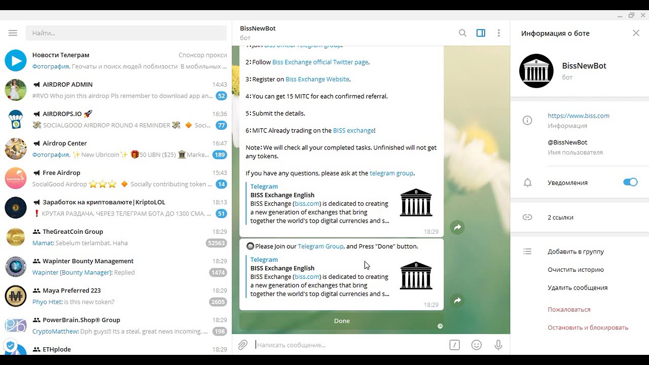Click the Wapinter Bounty Management avatar

(x=16, y=266)
